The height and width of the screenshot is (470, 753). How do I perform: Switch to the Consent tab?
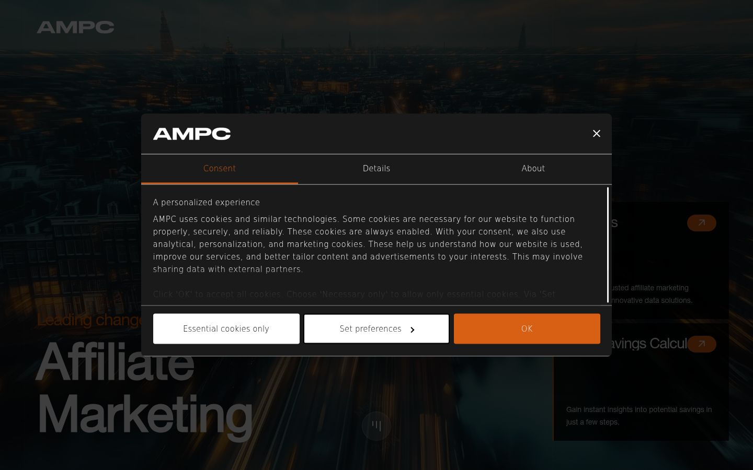pos(220,169)
